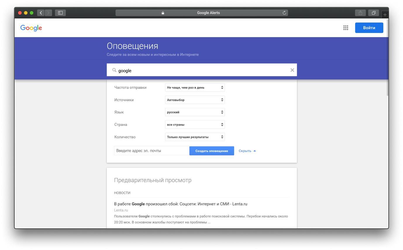This screenshot has width=403, height=250.
Task: Open a new tab with plus button
Action: click(385, 14)
